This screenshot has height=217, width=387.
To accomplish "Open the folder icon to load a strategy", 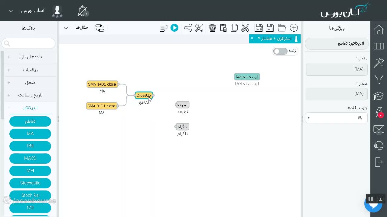I will click(x=282, y=28).
